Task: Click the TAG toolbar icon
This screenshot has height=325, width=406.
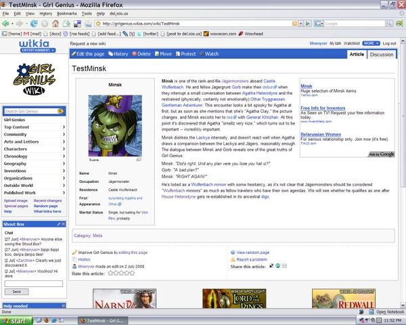Action: pyautogui.click(x=88, y=24)
